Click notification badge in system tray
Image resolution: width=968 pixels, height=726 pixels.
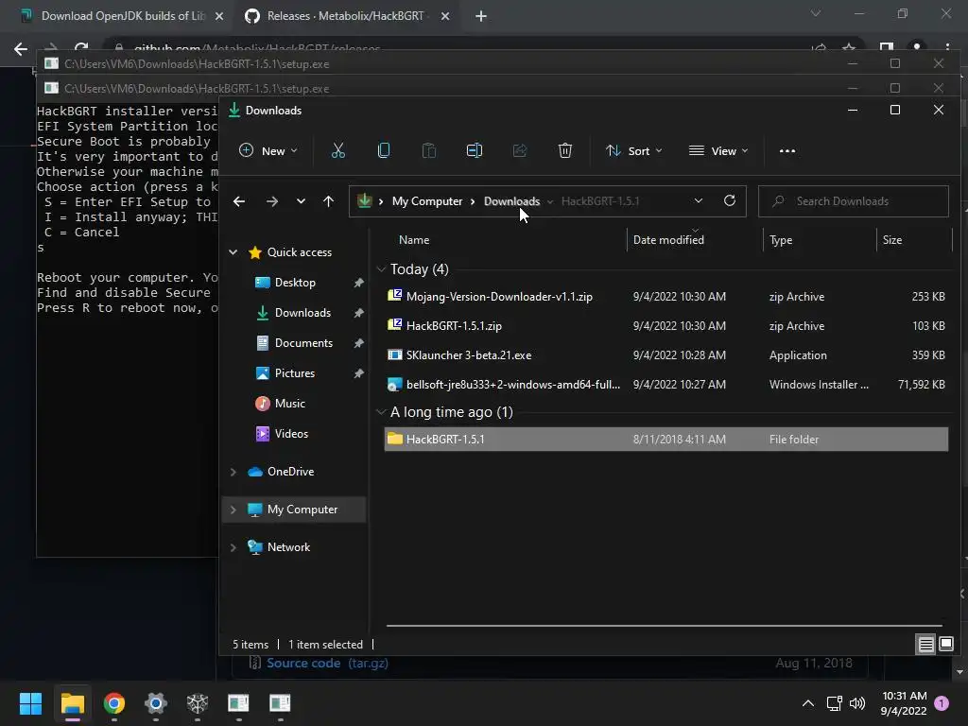pyautogui.click(x=942, y=703)
